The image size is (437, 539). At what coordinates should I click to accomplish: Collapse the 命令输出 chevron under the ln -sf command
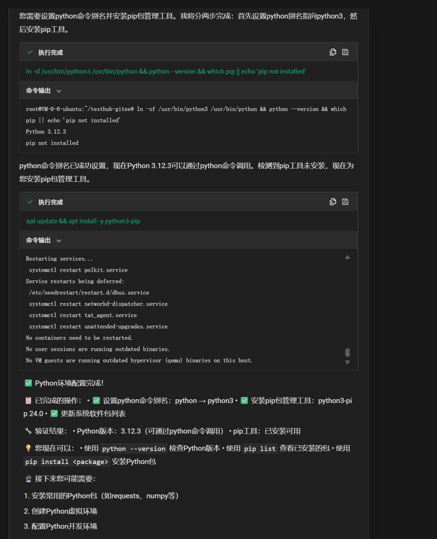click(59, 91)
